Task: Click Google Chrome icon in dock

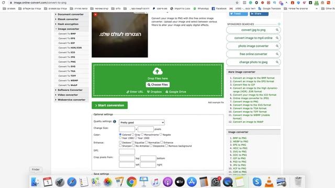Action: click(x=131, y=182)
